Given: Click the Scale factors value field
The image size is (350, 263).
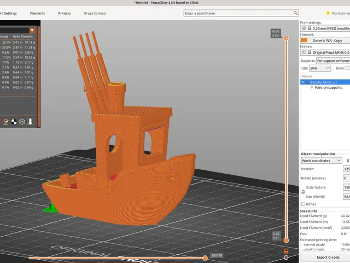Looking at the screenshot, I should point(346,187).
